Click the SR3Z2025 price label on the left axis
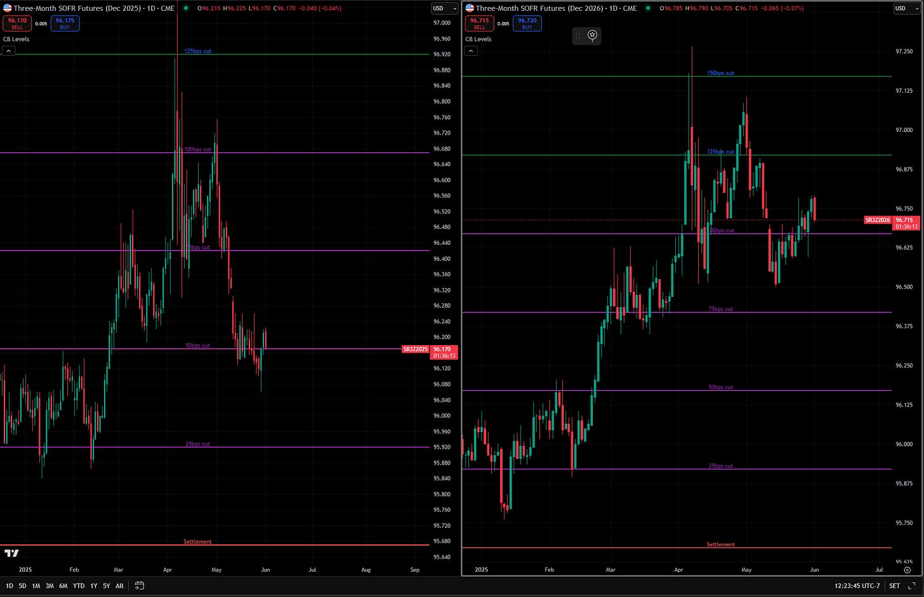The width and height of the screenshot is (924, 597). click(416, 349)
